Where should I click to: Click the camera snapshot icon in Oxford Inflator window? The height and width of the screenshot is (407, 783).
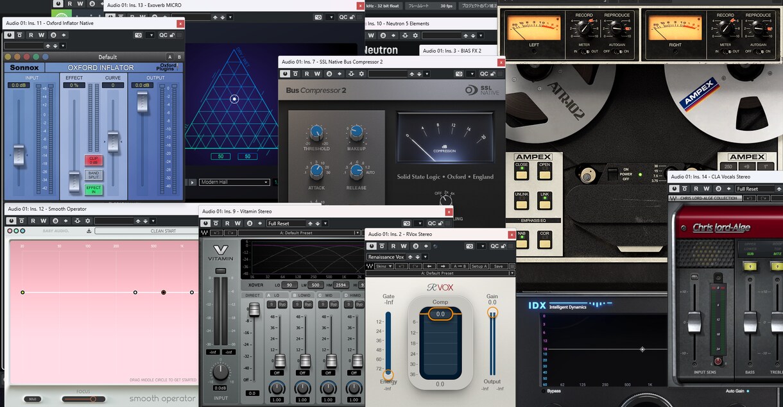(138, 35)
